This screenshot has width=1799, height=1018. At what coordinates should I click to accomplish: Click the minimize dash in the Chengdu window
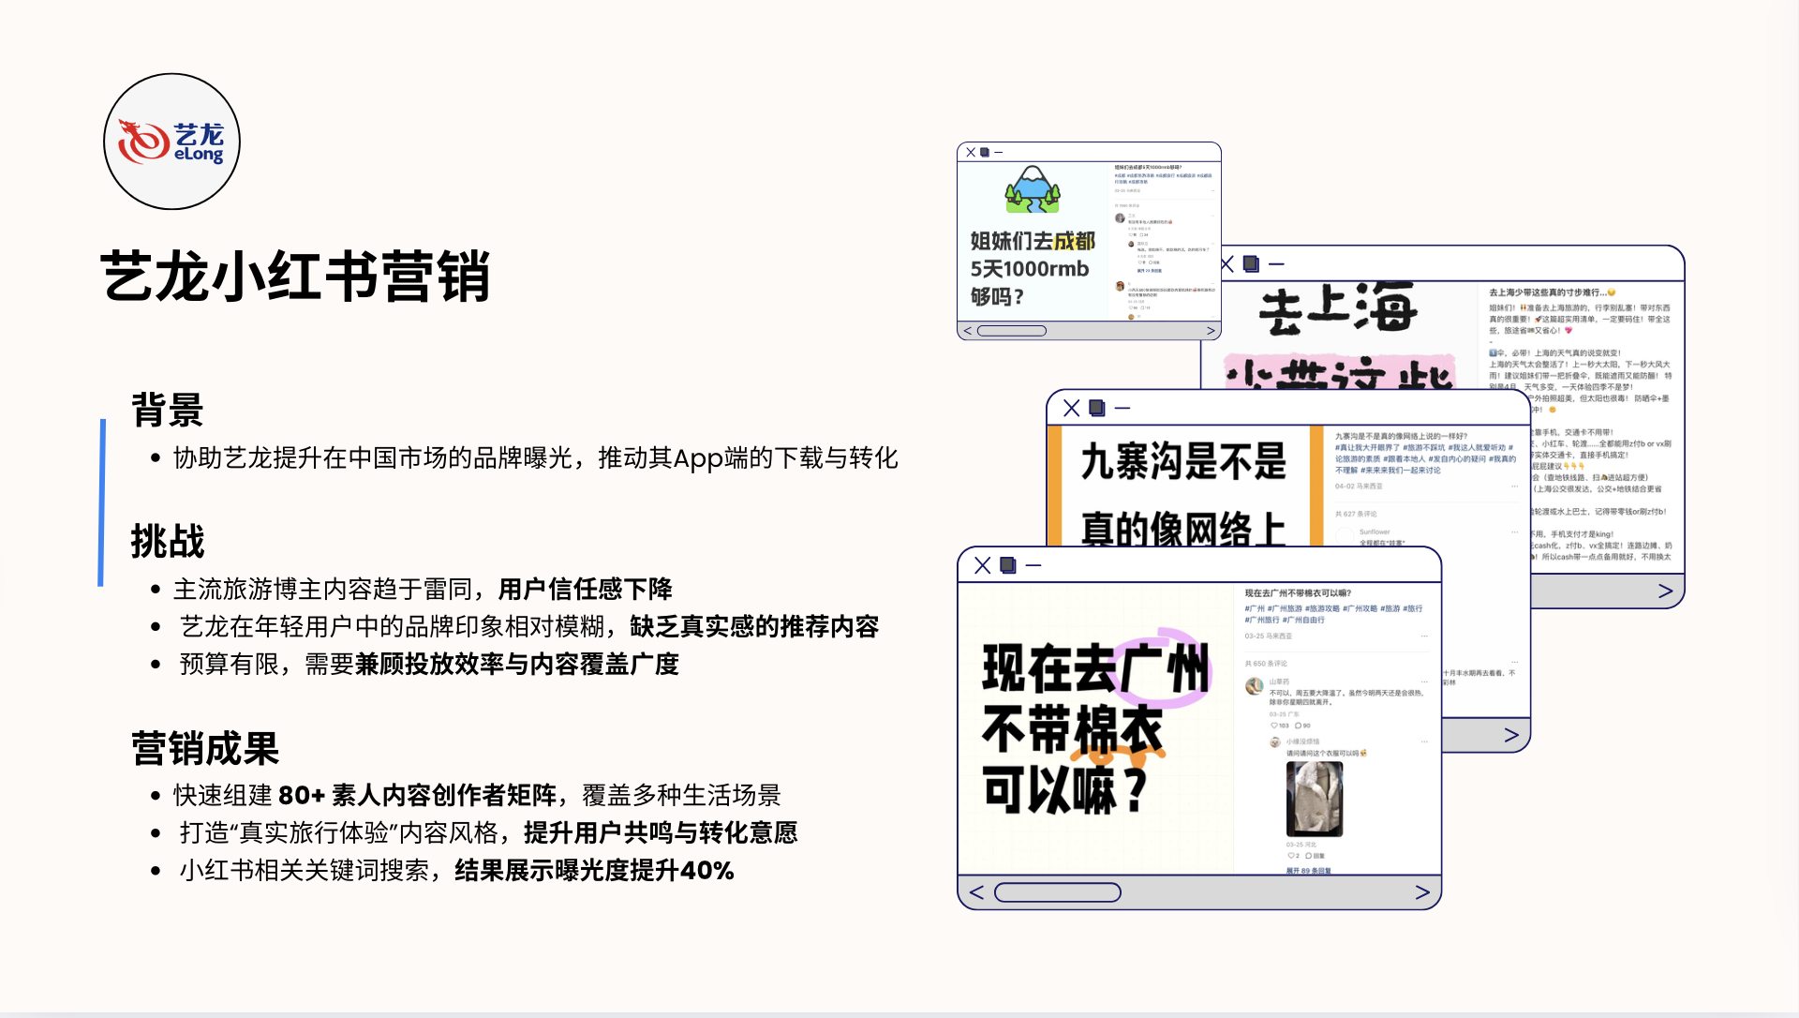999,152
